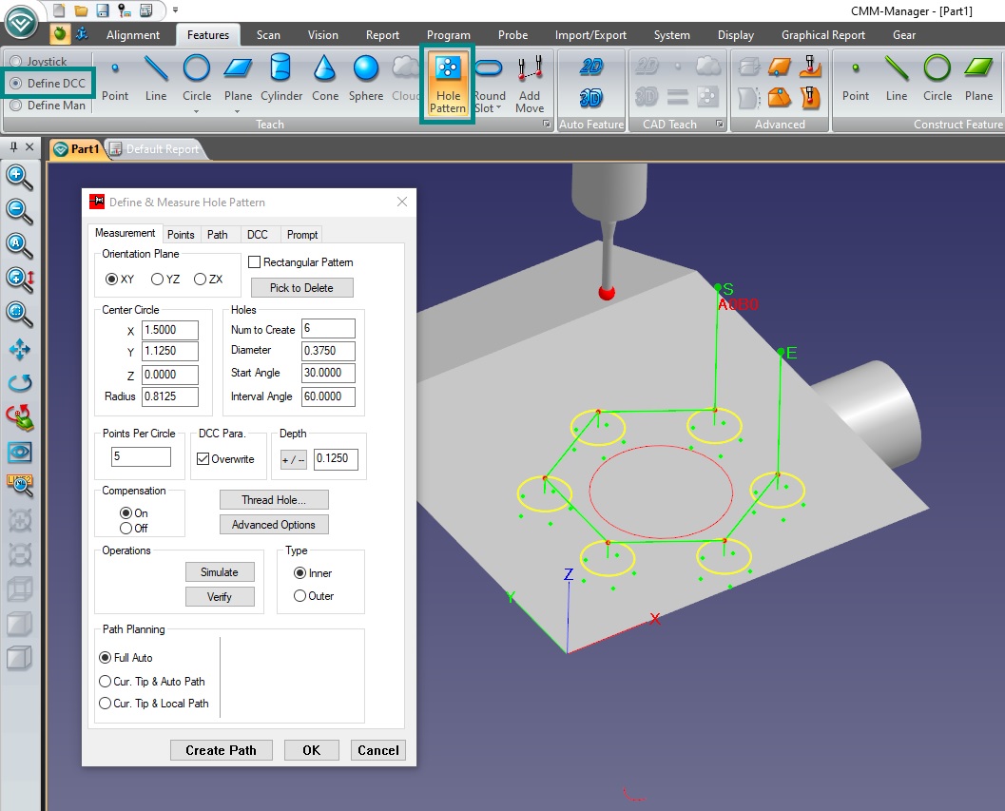Switch to the Prompt tab in dialog
The height and width of the screenshot is (811, 1005).
tap(302, 235)
